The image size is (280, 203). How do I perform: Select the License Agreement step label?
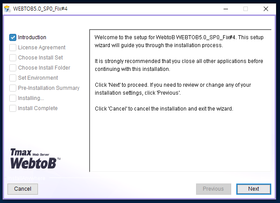(42, 48)
